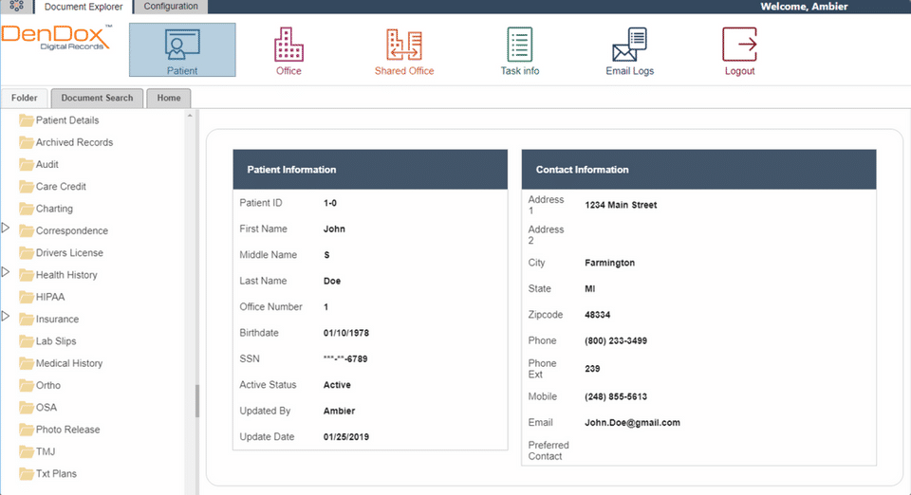This screenshot has width=911, height=495.
Task: Select the Correspondence tree label
Action: 72,230
